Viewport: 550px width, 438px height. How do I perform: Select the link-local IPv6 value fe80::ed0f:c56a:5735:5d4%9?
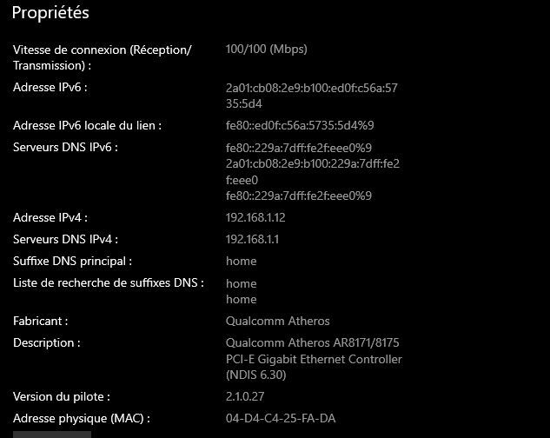300,125
